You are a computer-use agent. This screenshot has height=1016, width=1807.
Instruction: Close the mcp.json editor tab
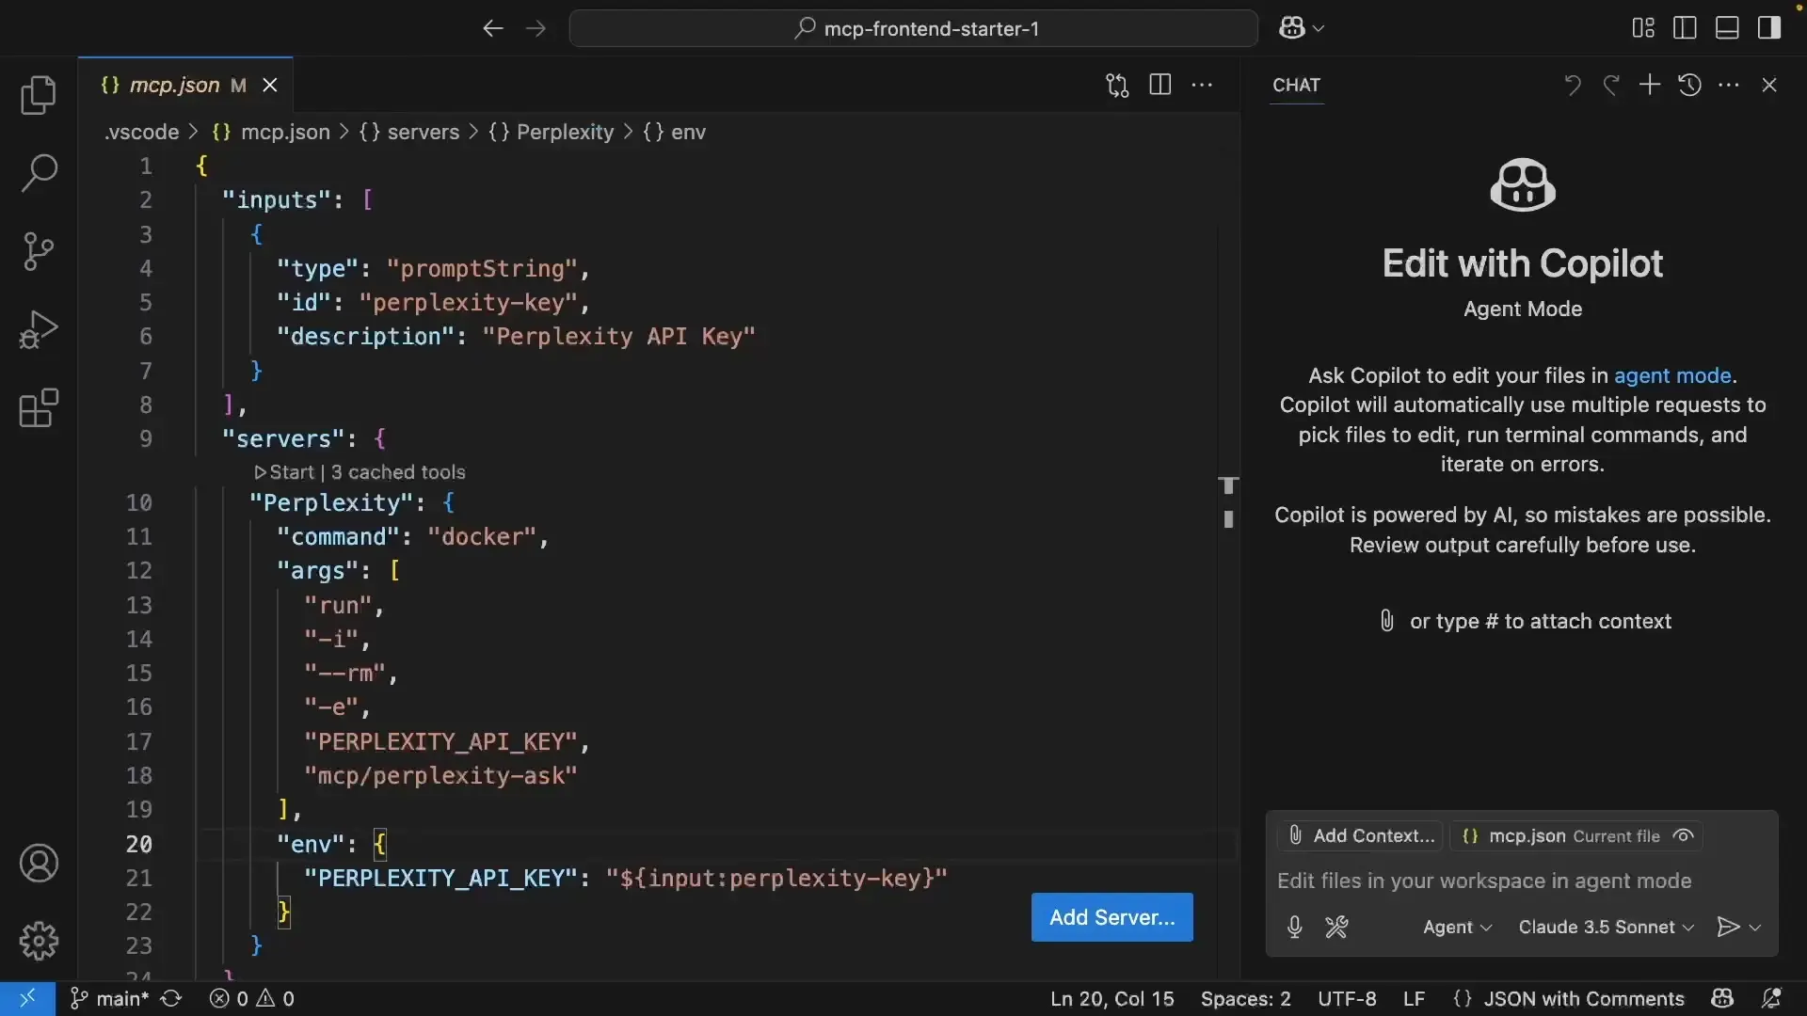click(270, 86)
